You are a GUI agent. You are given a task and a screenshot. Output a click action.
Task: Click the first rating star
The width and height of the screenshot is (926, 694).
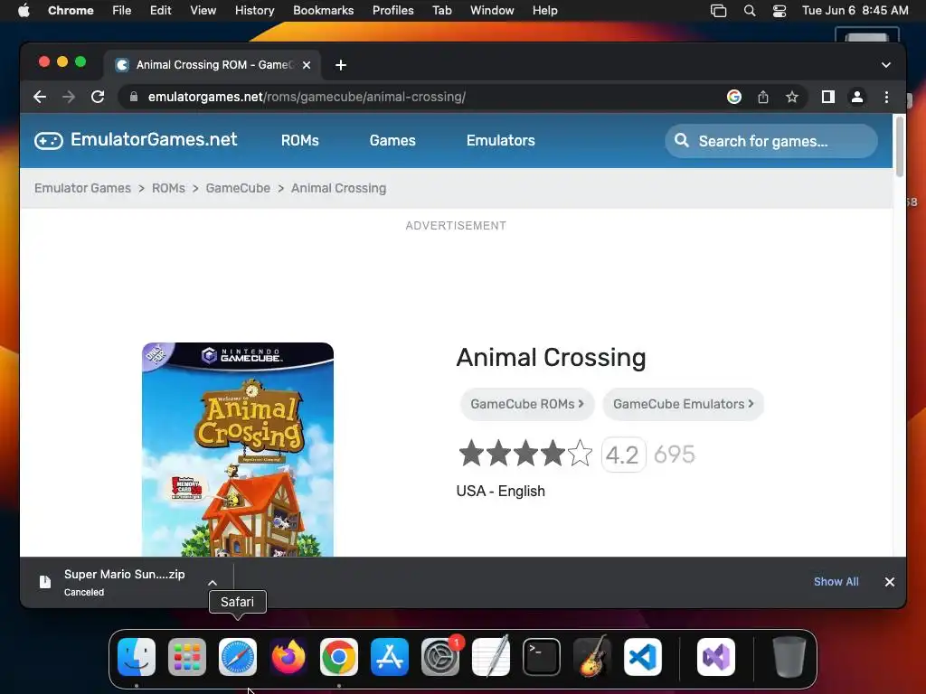coord(471,454)
